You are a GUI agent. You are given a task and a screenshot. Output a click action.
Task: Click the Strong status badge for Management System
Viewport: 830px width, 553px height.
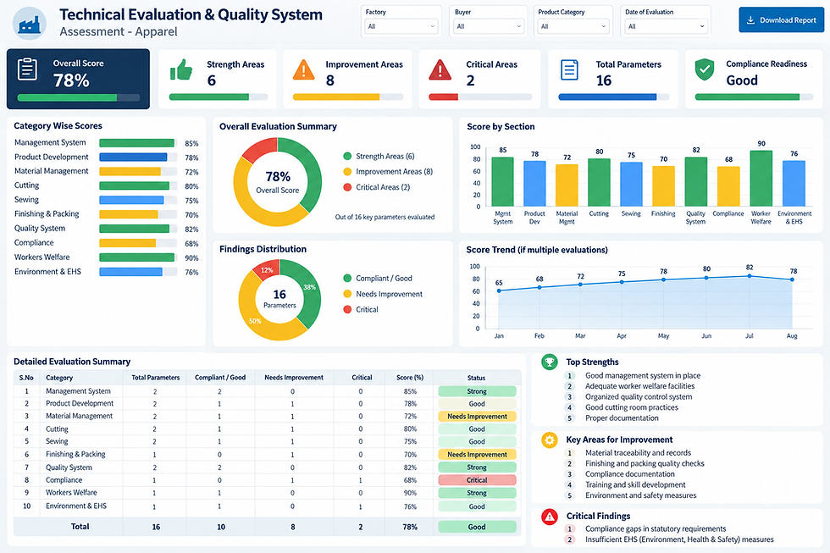click(x=477, y=391)
